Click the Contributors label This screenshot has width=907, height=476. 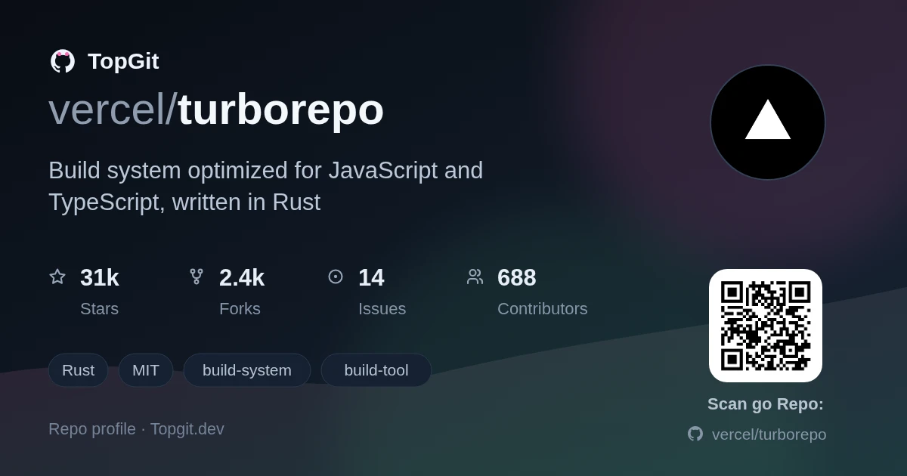(543, 308)
